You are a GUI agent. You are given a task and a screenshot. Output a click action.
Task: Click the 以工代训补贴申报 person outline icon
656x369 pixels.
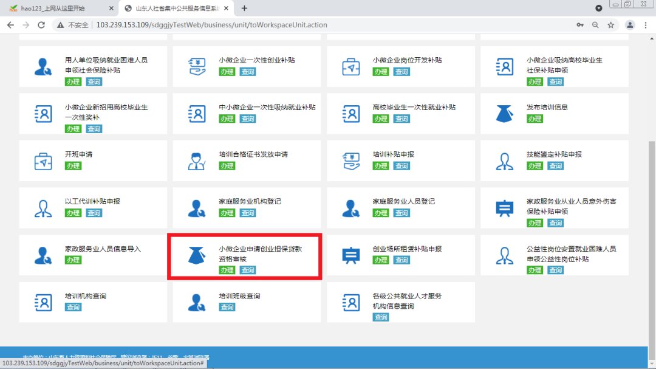tap(43, 209)
